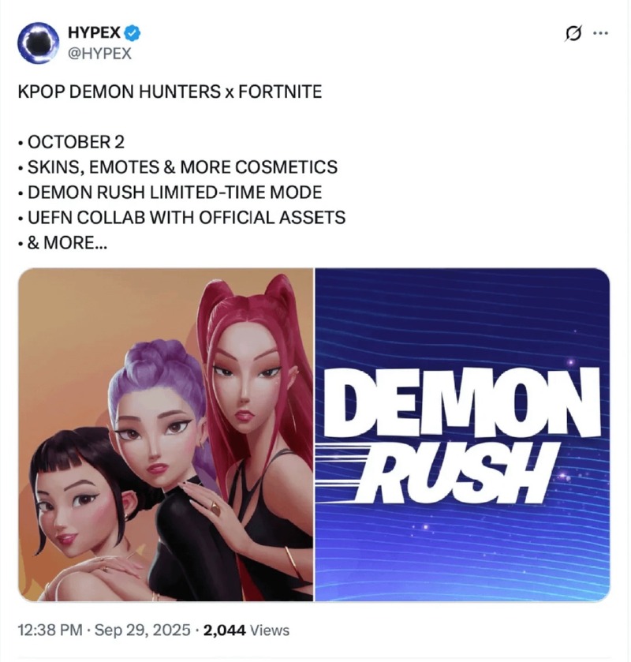Open the KPop Demon Hunters characters image
Screen dimensions: 631x662
point(166,435)
